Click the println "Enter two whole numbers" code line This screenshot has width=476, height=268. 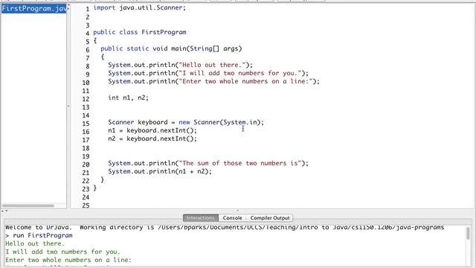pos(213,81)
